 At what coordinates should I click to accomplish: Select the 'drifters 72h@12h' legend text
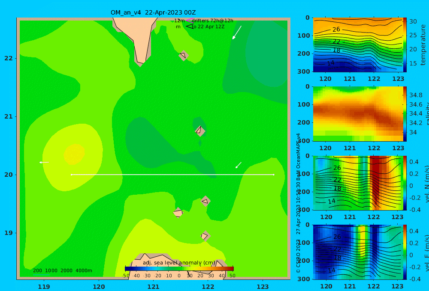click(213, 21)
